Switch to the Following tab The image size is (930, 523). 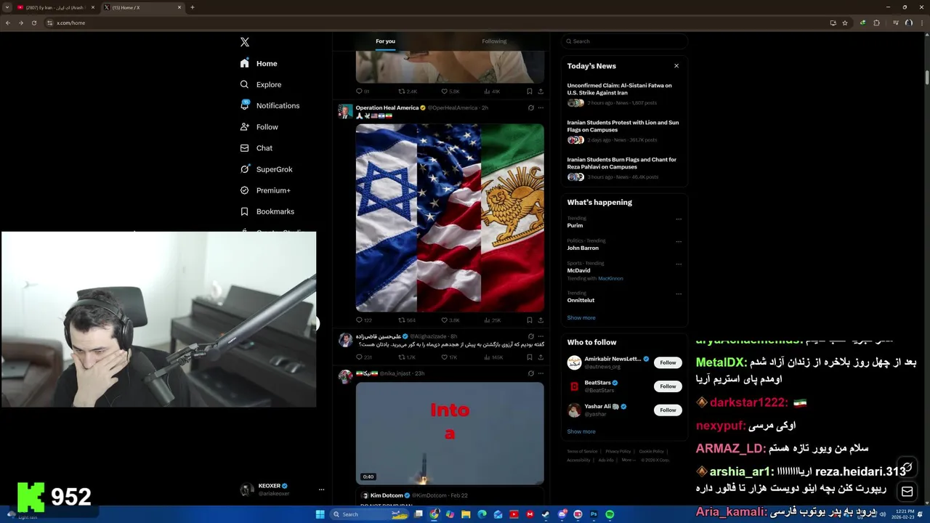pos(494,41)
